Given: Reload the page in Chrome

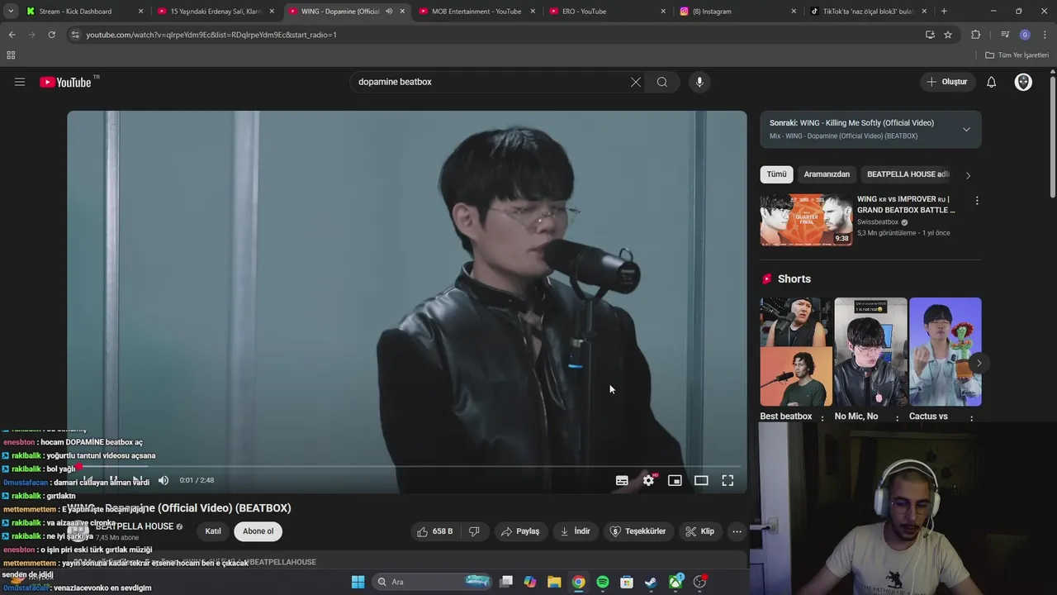Looking at the screenshot, I should (x=51, y=35).
